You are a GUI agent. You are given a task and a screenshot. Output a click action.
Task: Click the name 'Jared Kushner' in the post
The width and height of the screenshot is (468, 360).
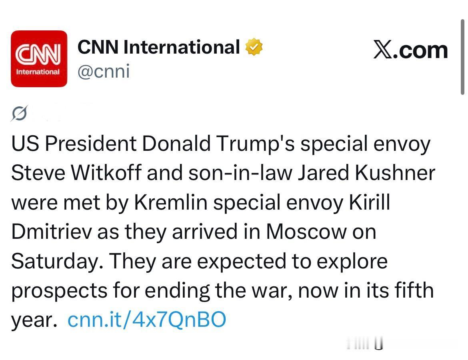366,173
